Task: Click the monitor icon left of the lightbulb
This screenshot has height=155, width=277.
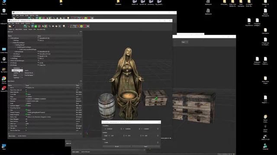Action: point(60,26)
